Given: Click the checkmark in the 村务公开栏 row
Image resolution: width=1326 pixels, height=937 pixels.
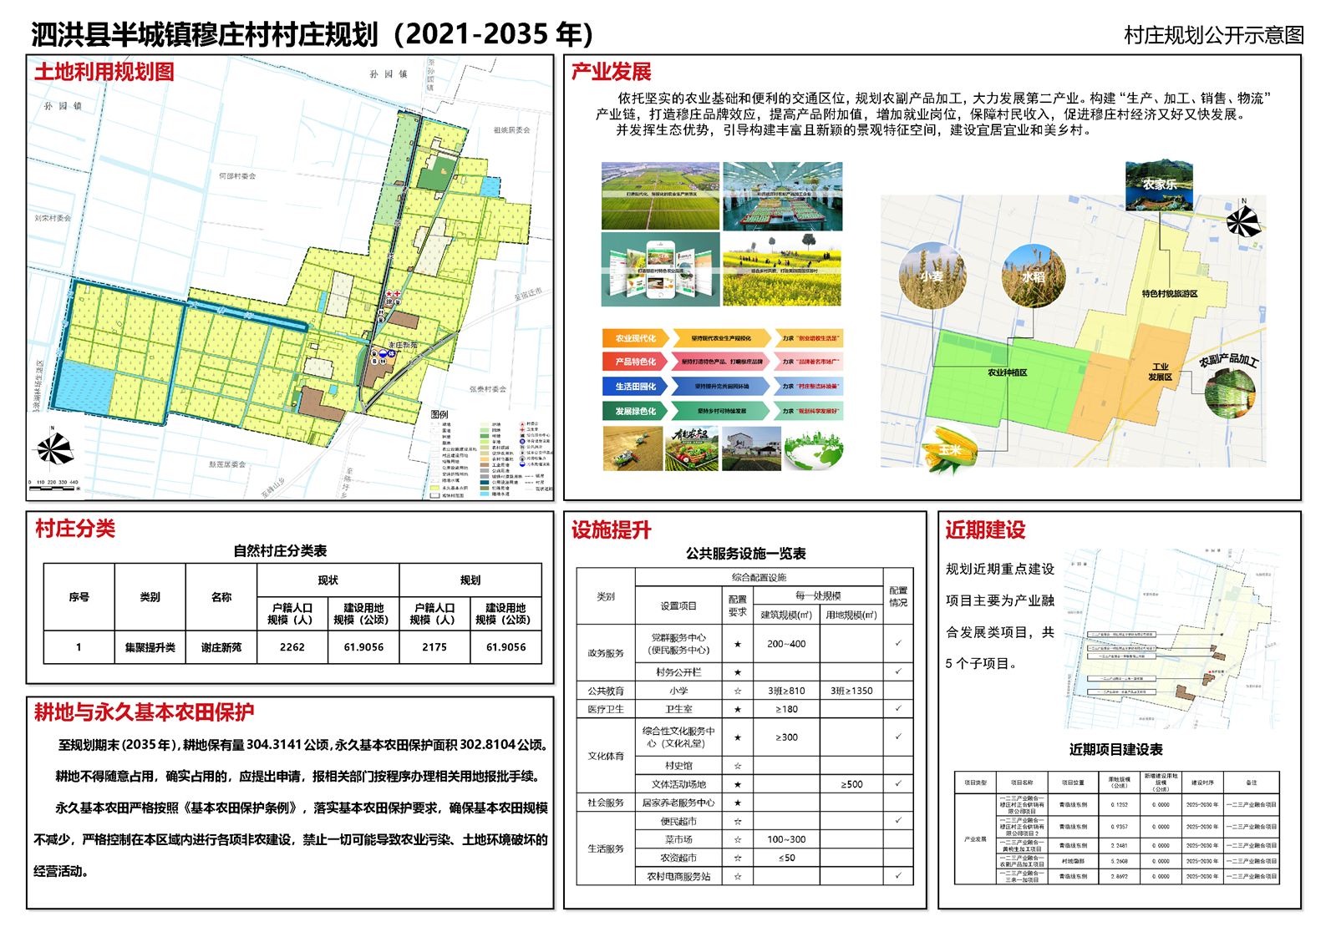Looking at the screenshot, I should (x=897, y=671).
